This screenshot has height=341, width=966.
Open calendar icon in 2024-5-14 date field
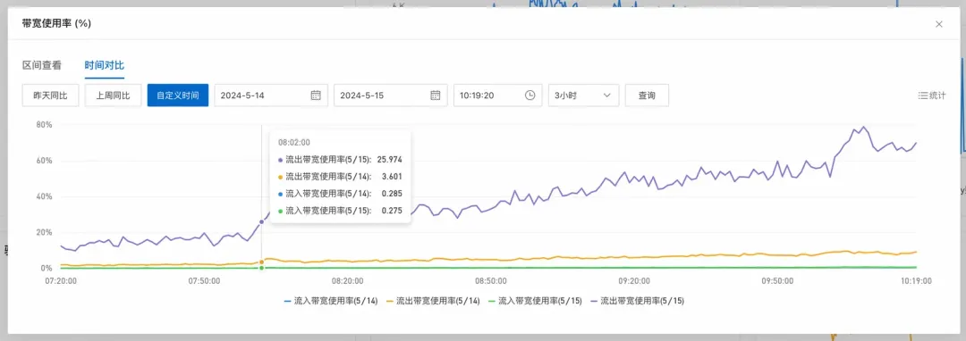tap(316, 96)
